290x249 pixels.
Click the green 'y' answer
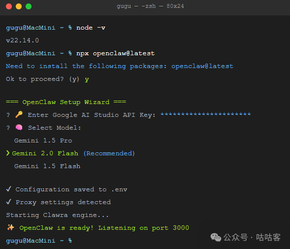(87, 80)
